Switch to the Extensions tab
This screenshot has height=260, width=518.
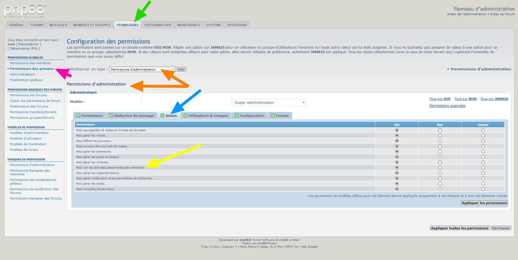tap(237, 25)
